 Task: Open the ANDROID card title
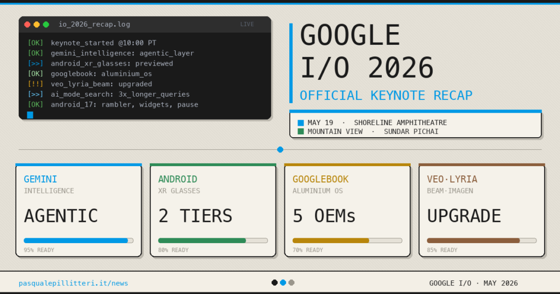[x=178, y=179]
